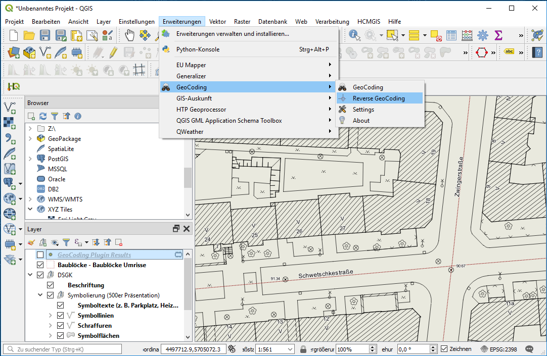Image resolution: width=547 pixels, height=356 pixels.
Task: Click the EPSG:2398 CRS button
Action: point(498,349)
